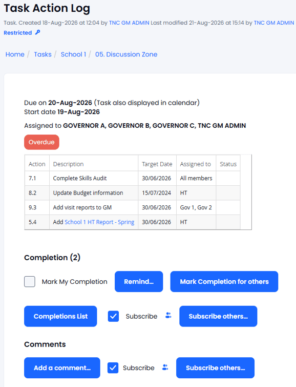Click people icon beside Comments Subscribe

click(x=165, y=367)
